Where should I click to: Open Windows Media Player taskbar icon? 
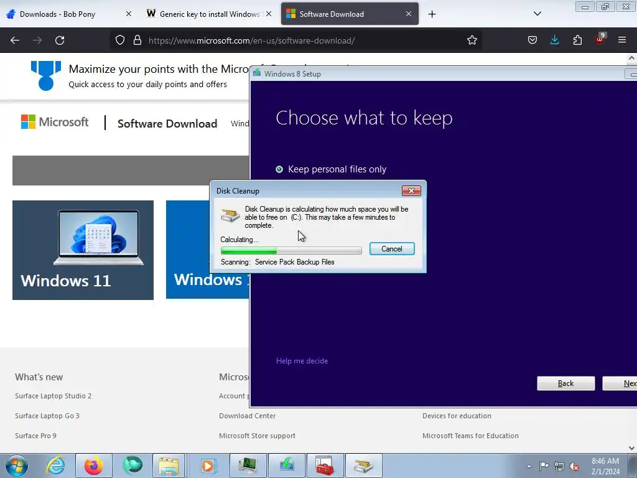[208, 466]
